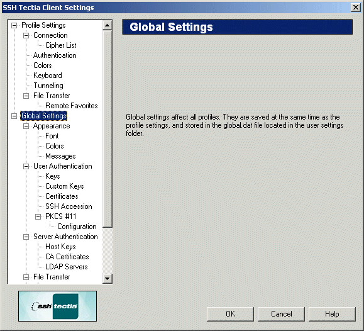Image resolution: width=364 pixels, height=331 pixels.
Task: Open Remote Favorites page
Action: coord(72,106)
